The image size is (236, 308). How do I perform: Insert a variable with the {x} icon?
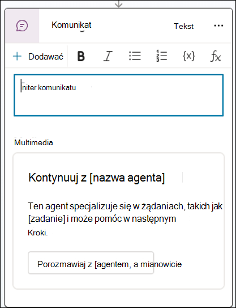188,56
